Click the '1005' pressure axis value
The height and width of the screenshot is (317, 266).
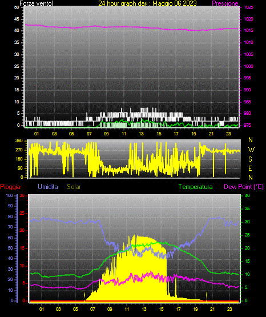(x=249, y=54)
